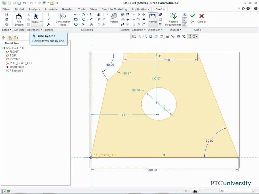Apply the Perpendicular constraint
The image size is (259, 194).
pos(134,24)
